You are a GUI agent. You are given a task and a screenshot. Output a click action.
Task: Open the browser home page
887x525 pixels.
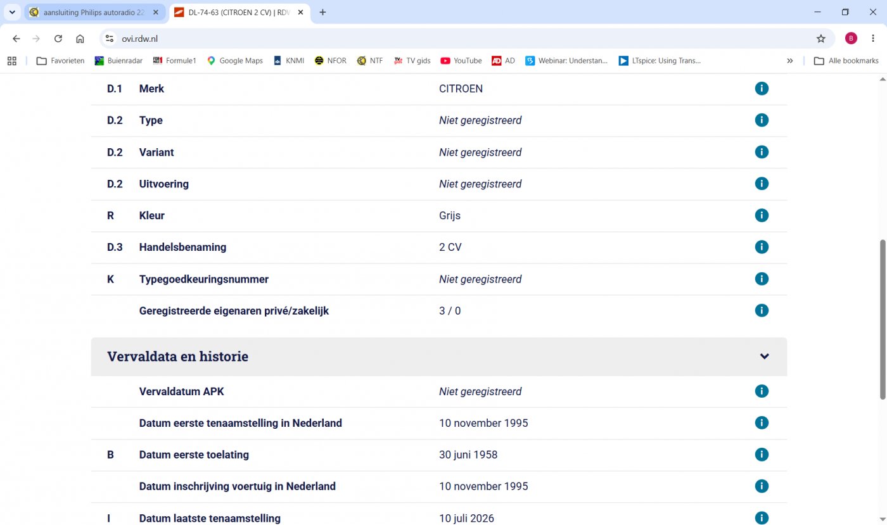(x=80, y=39)
